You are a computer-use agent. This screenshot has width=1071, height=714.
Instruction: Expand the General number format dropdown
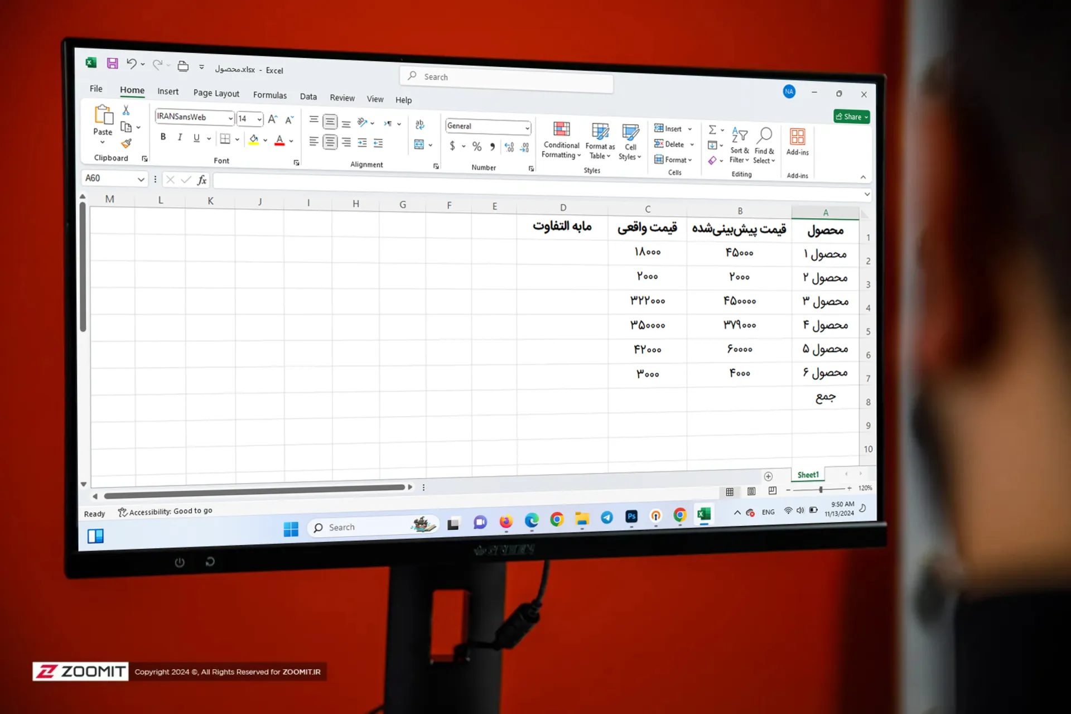coord(527,128)
